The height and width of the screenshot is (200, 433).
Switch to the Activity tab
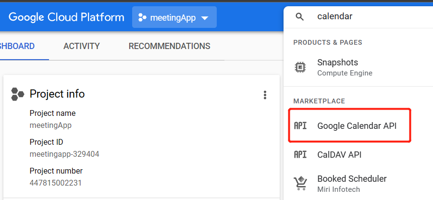pyautogui.click(x=82, y=47)
